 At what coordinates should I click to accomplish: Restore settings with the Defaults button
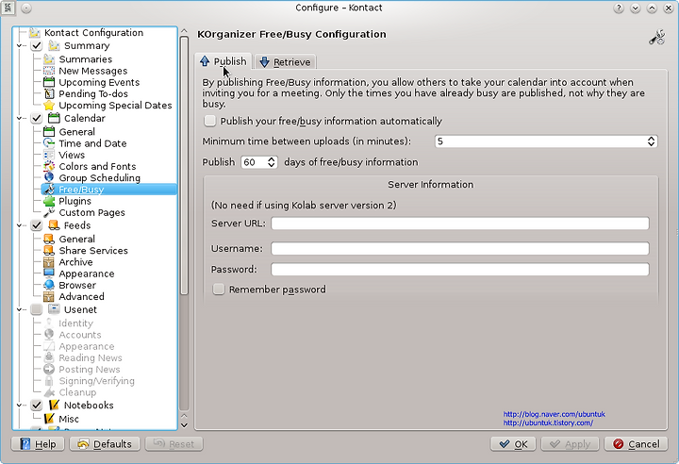[x=105, y=444]
